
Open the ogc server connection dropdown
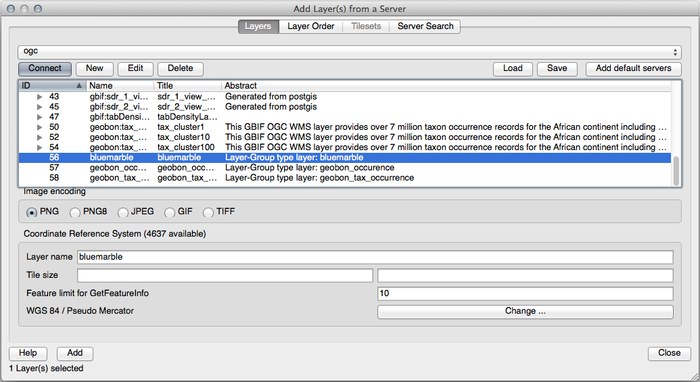coord(349,51)
